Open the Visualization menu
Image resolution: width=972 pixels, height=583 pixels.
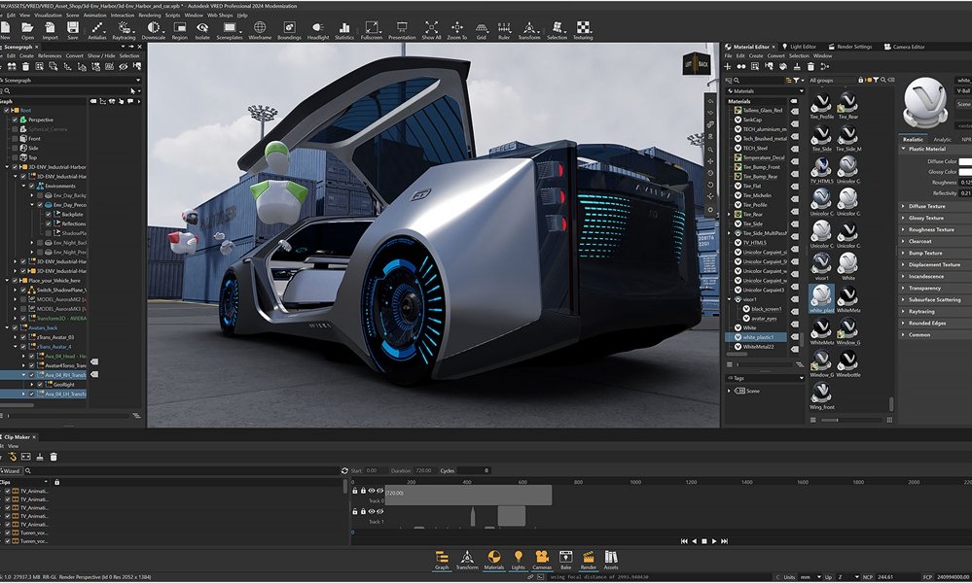pyautogui.click(x=49, y=15)
